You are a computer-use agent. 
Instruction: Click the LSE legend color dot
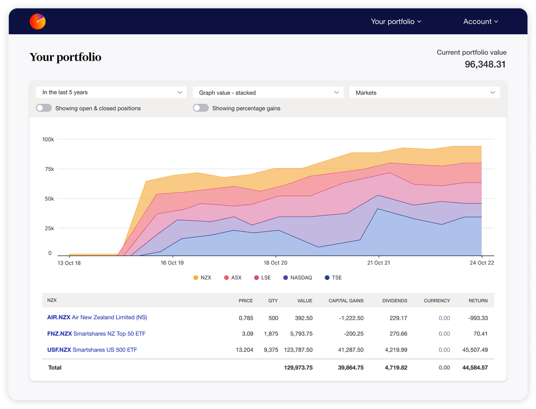tap(257, 277)
